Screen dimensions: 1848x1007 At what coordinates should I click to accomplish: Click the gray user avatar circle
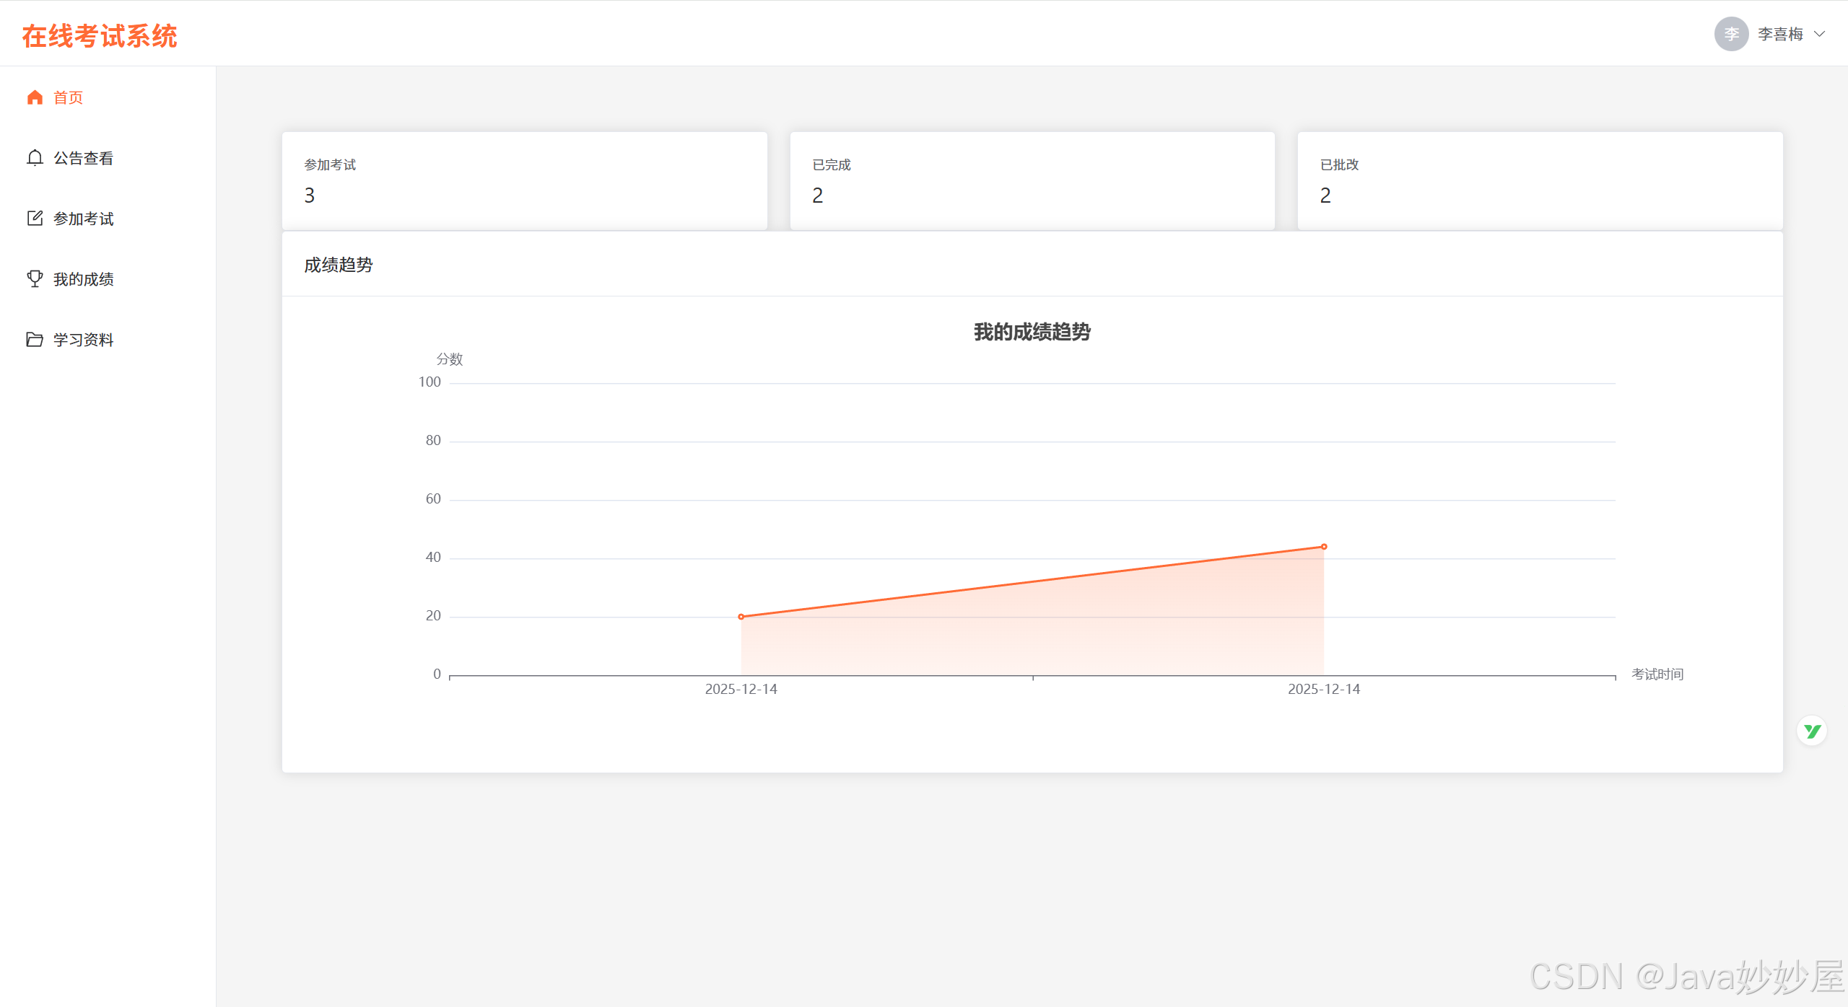click(1731, 34)
